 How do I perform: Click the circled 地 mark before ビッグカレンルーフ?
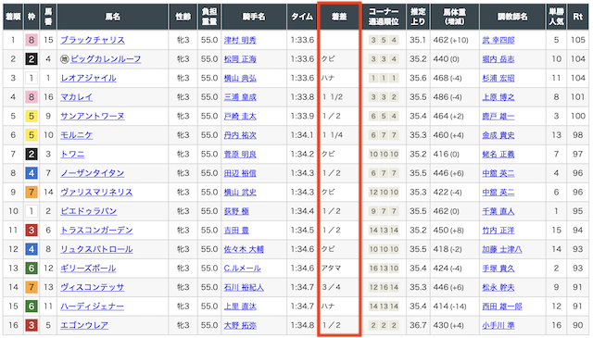coord(65,59)
